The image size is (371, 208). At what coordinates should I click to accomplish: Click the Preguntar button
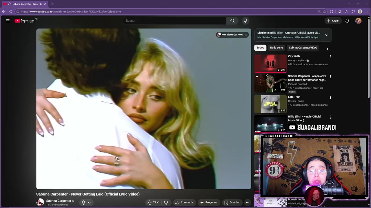tap(209, 203)
